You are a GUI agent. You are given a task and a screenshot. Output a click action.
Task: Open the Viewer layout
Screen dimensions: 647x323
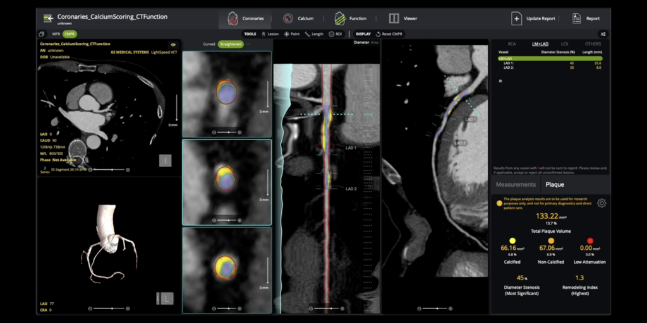pyautogui.click(x=403, y=18)
